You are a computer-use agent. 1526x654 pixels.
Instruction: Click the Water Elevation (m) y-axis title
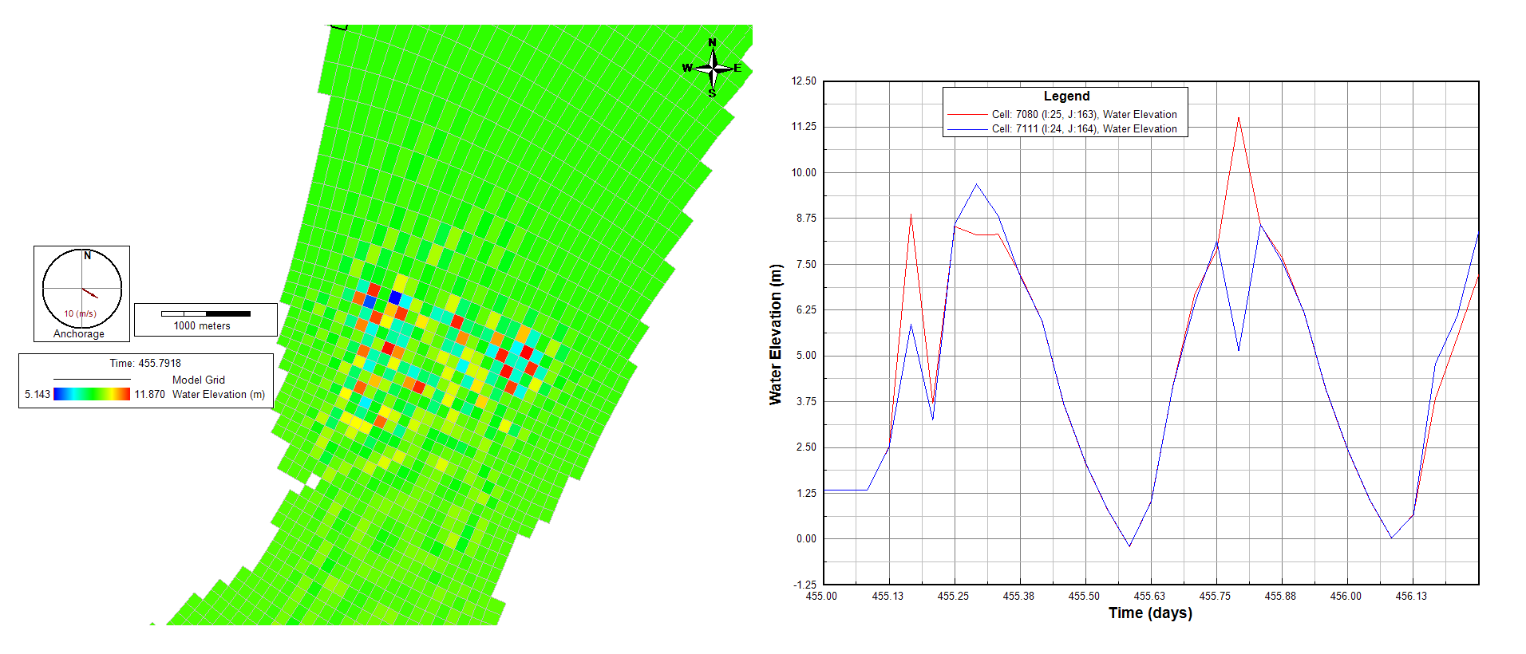coord(775,334)
